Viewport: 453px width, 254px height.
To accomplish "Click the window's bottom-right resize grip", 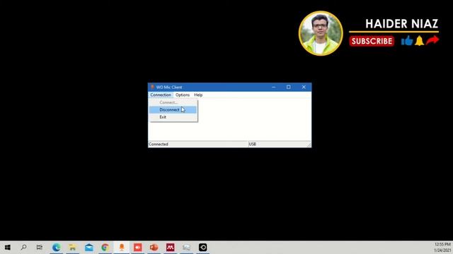I will click(x=309, y=145).
